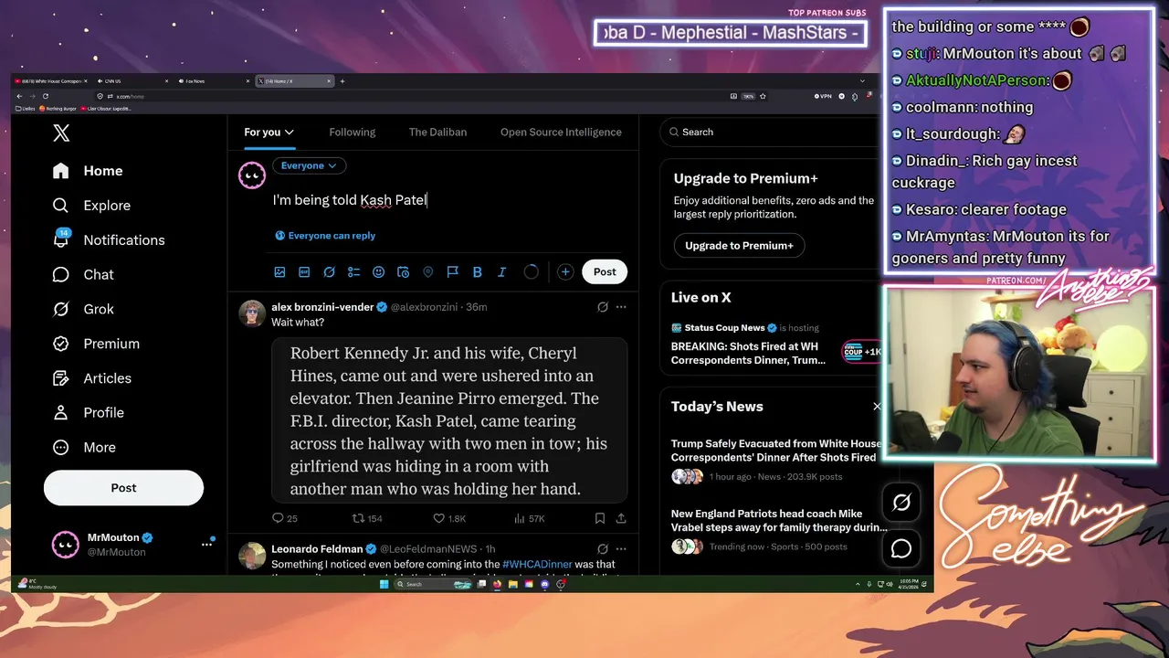Open Chat in the X sidebar
1169x658 pixels.
[83, 274]
